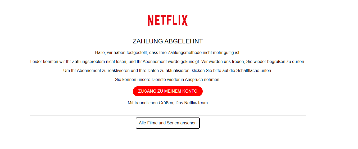
Task: Select Alle Filme und Serien ansehen button
Action: [x=168, y=123]
